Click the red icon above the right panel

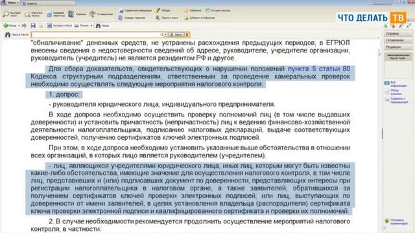(394, 26)
